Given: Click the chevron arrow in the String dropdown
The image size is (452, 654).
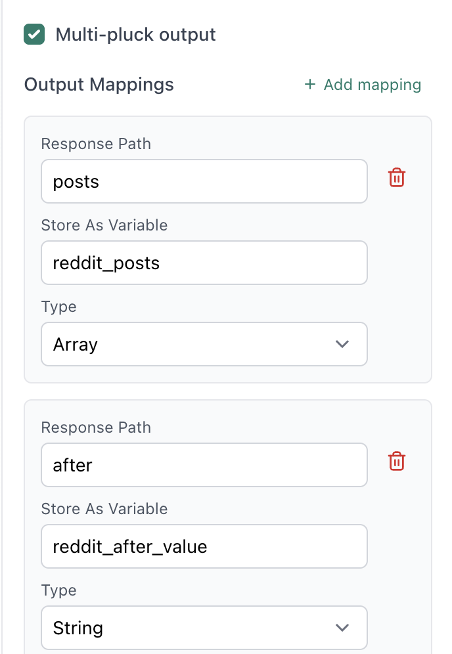Looking at the screenshot, I should pyautogui.click(x=342, y=628).
